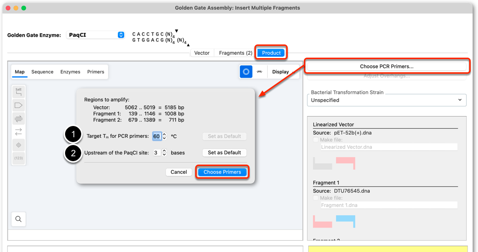478x252 pixels.
Task: Click the Adjust Overhangs button
Action: (x=387, y=76)
